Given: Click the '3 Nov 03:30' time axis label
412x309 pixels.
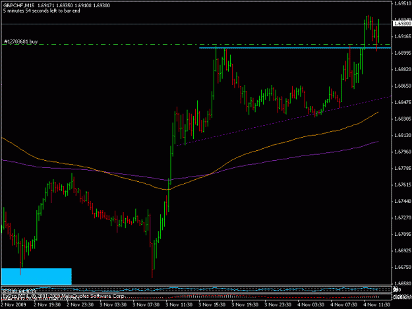Looking at the screenshot, I should [x=113, y=305].
